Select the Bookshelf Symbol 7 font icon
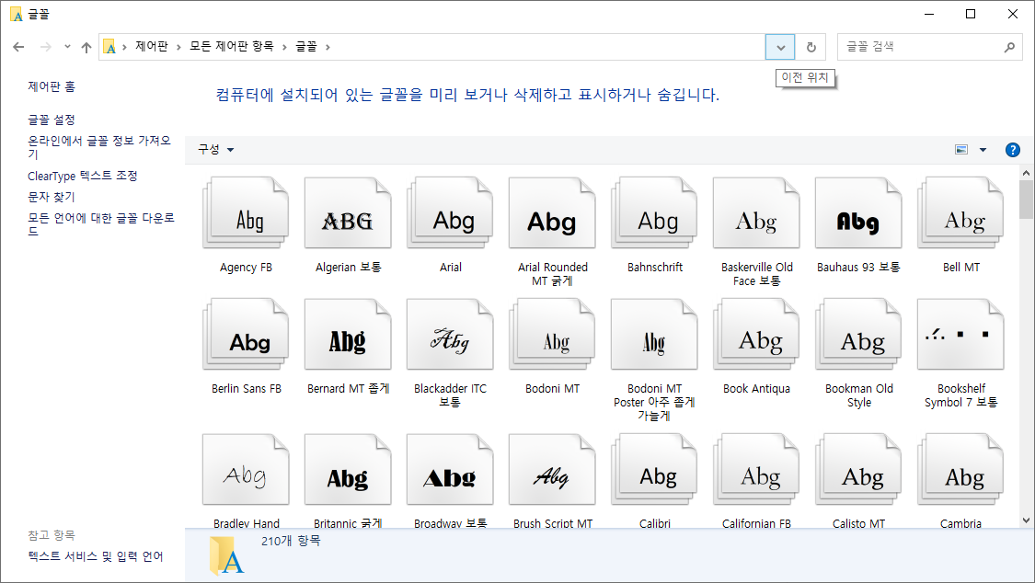This screenshot has width=1035, height=583. tap(961, 335)
